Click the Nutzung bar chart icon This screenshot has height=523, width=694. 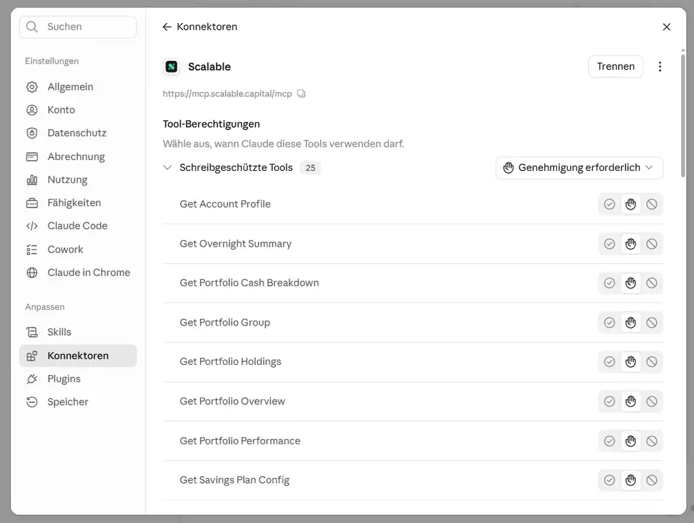pyautogui.click(x=32, y=180)
